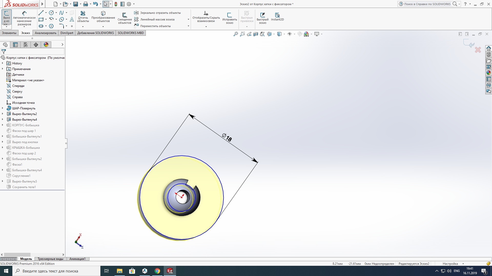The height and width of the screenshot is (276, 492).
Task: Toggle Instant2D mode
Action: click(278, 17)
